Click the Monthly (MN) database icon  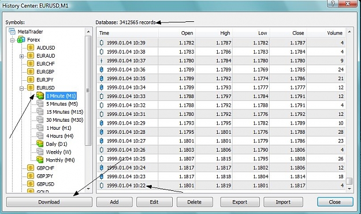click(40, 160)
